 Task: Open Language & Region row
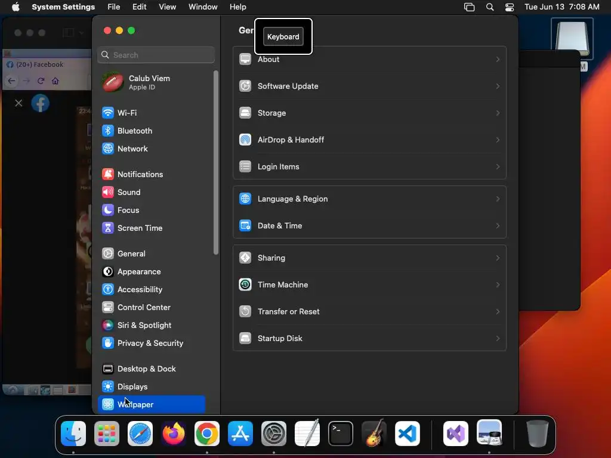coord(369,199)
